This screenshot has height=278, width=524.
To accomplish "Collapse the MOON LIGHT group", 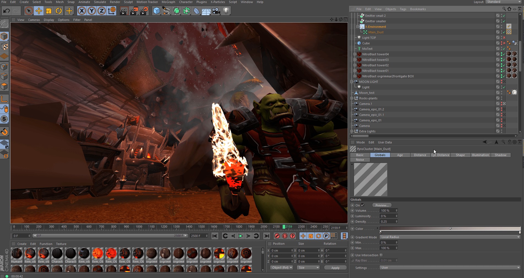I will click(352, 82).
